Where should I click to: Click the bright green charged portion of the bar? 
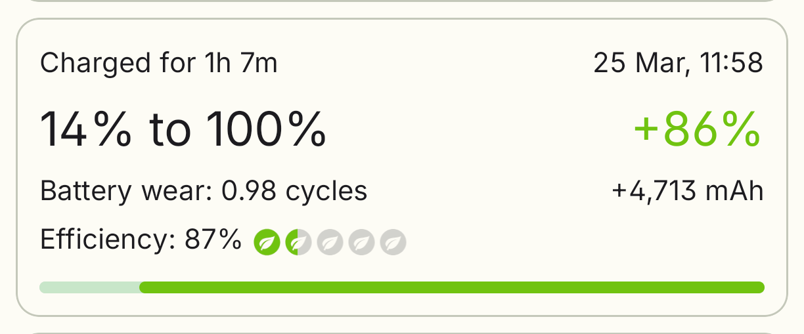[x=452, y=287]
